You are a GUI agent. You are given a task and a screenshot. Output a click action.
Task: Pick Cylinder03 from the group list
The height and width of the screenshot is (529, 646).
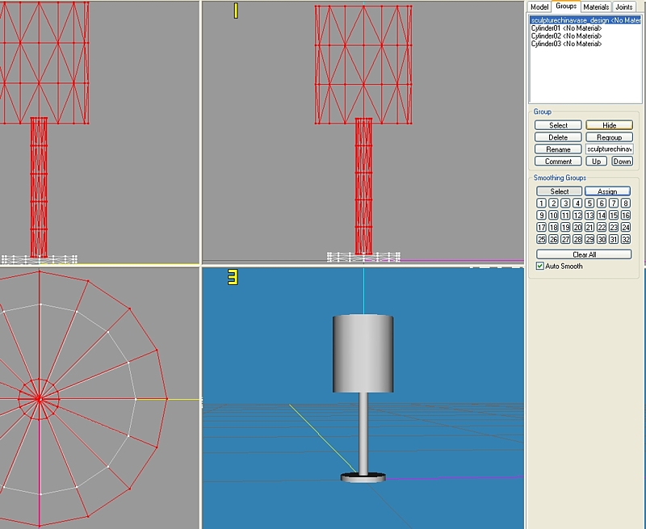click(x=566, y=44)
